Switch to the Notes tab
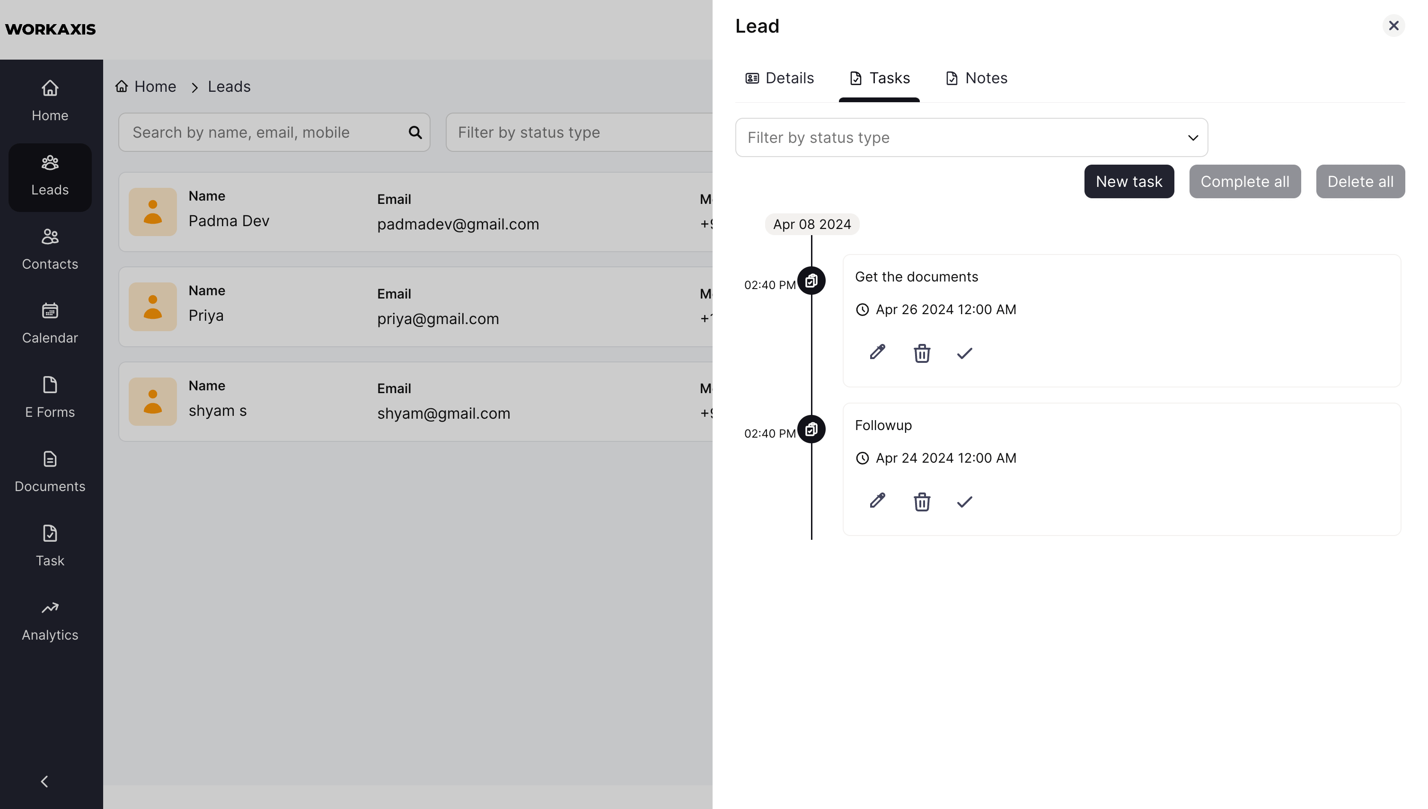The width and height of the screenshot is (1428, 809). pyautogui.click(x=976, y=78)
